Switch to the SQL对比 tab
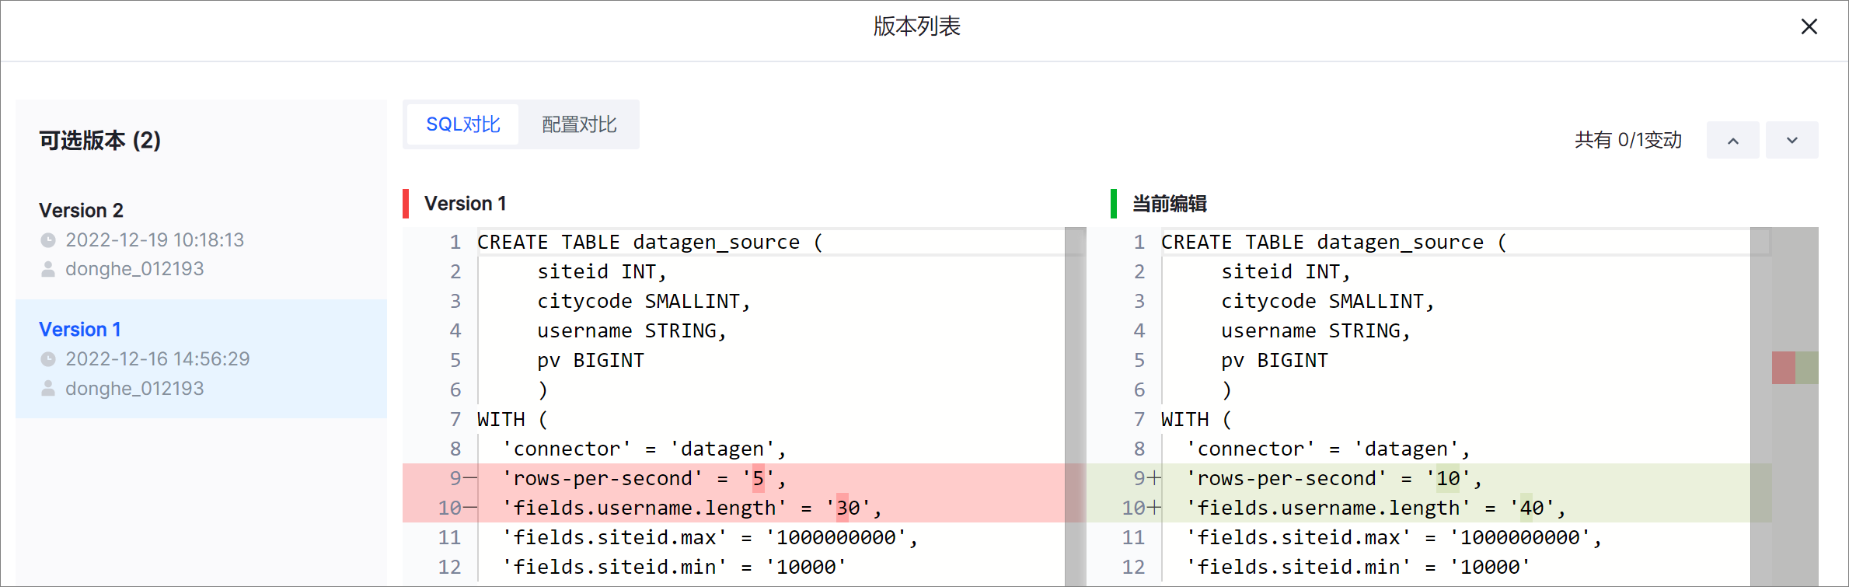 click(462, 124)
